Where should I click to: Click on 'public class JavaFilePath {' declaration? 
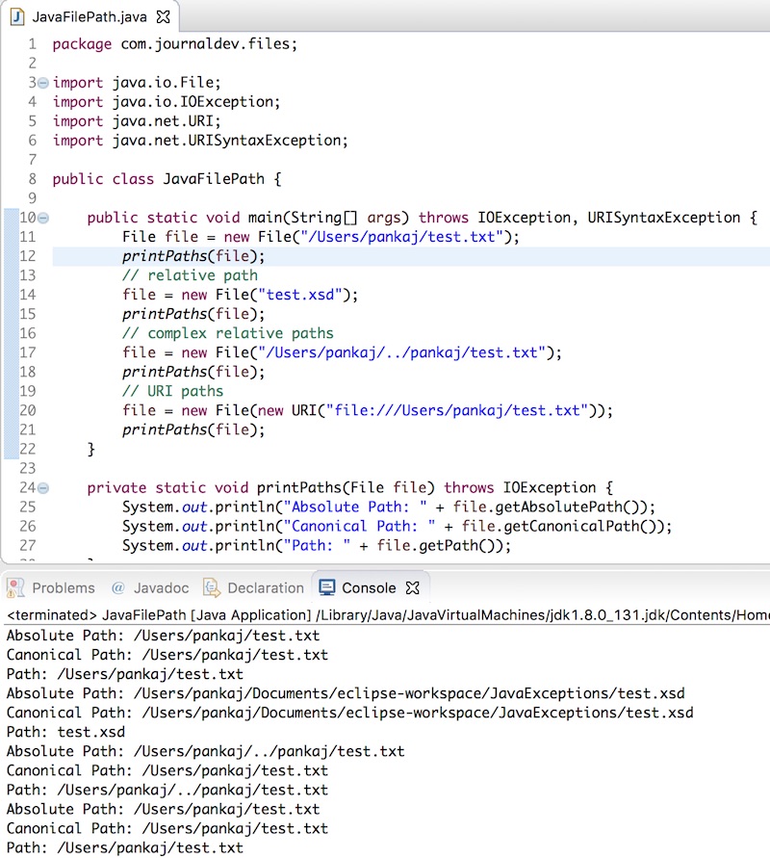167,179
